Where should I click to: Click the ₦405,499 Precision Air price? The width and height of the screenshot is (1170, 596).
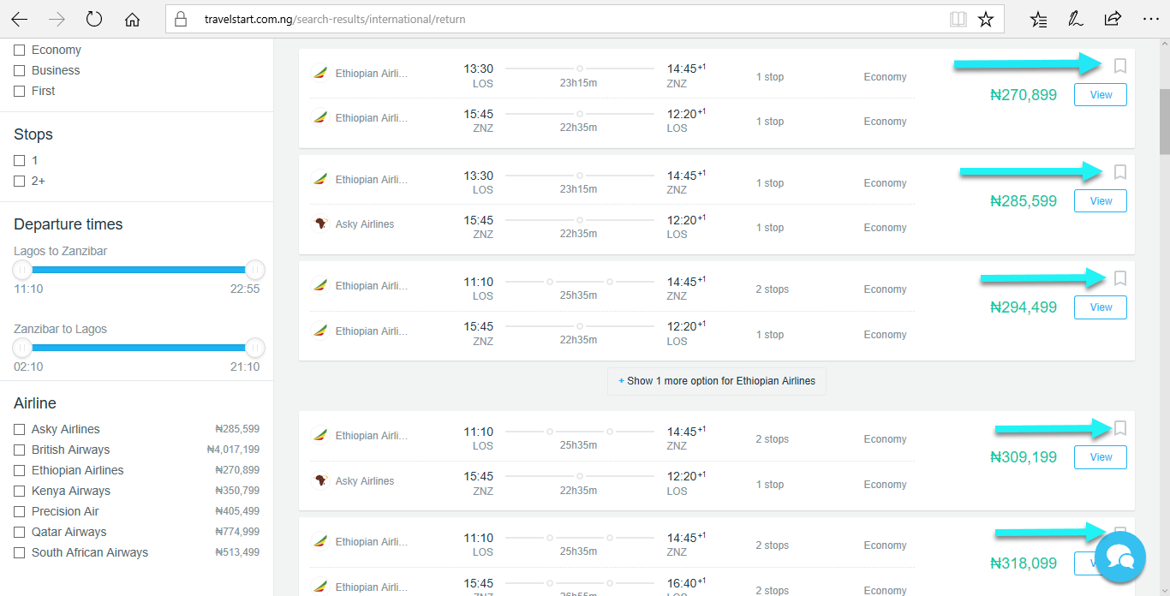[237, 511]
